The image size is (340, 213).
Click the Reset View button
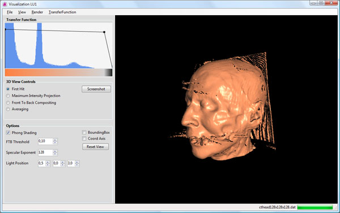tap(95, 146)
